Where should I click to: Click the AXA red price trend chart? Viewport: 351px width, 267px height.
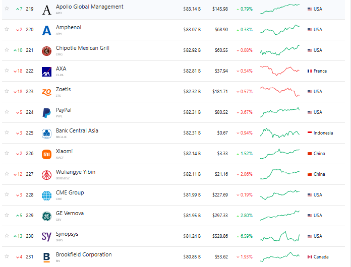pos(280,71)
